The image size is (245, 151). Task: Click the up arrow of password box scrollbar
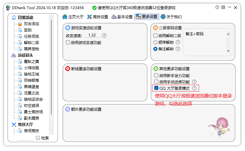(228, 34)
